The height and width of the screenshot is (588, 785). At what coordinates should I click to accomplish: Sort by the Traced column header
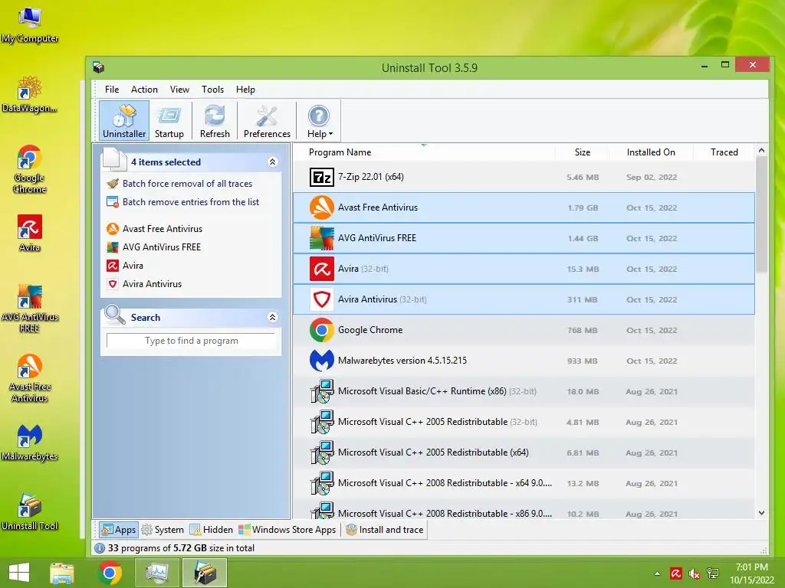[x=724, y=152]
